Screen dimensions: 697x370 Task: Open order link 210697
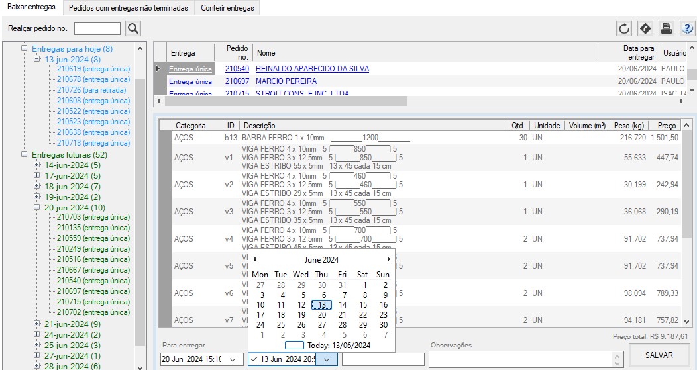237,81
